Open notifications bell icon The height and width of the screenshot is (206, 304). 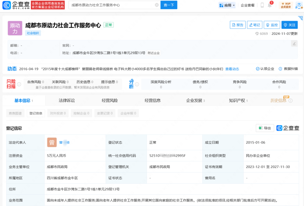point(269,5)
